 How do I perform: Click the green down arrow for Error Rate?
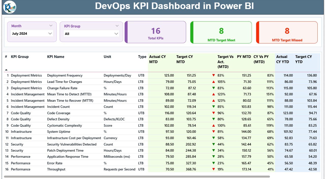coord(214,163)
